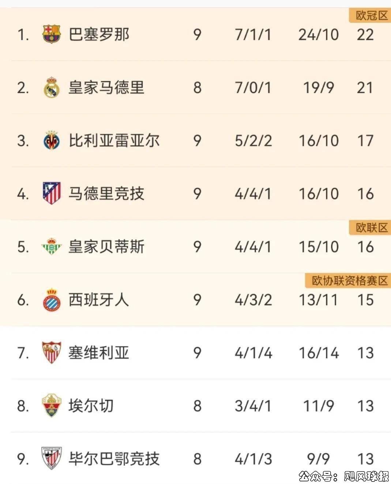Click the Sevilla club crest
The image size is (391, 484).
51,352
